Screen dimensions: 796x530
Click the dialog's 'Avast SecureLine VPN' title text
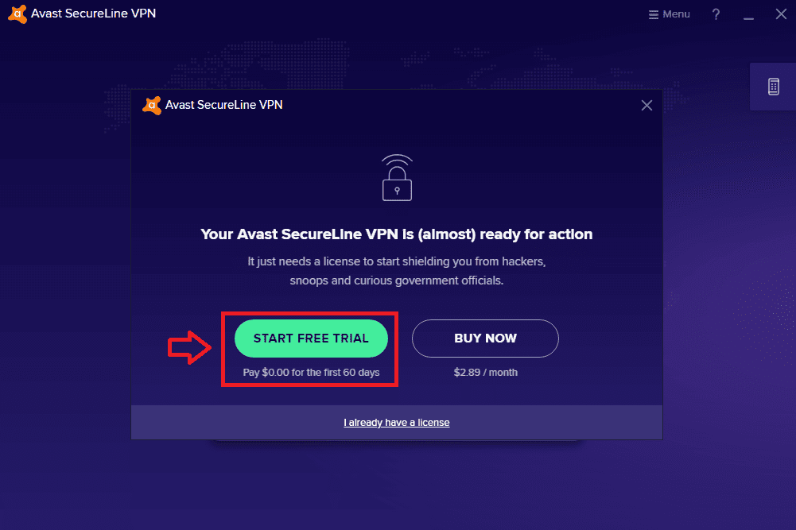(x=224, y=105)
